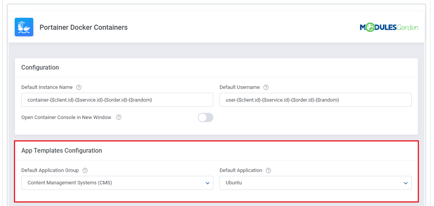Open the Default Application dropdown showing Ubuntu
The image size is (434, 206).
pyautogui.click(x=315, y=183)
